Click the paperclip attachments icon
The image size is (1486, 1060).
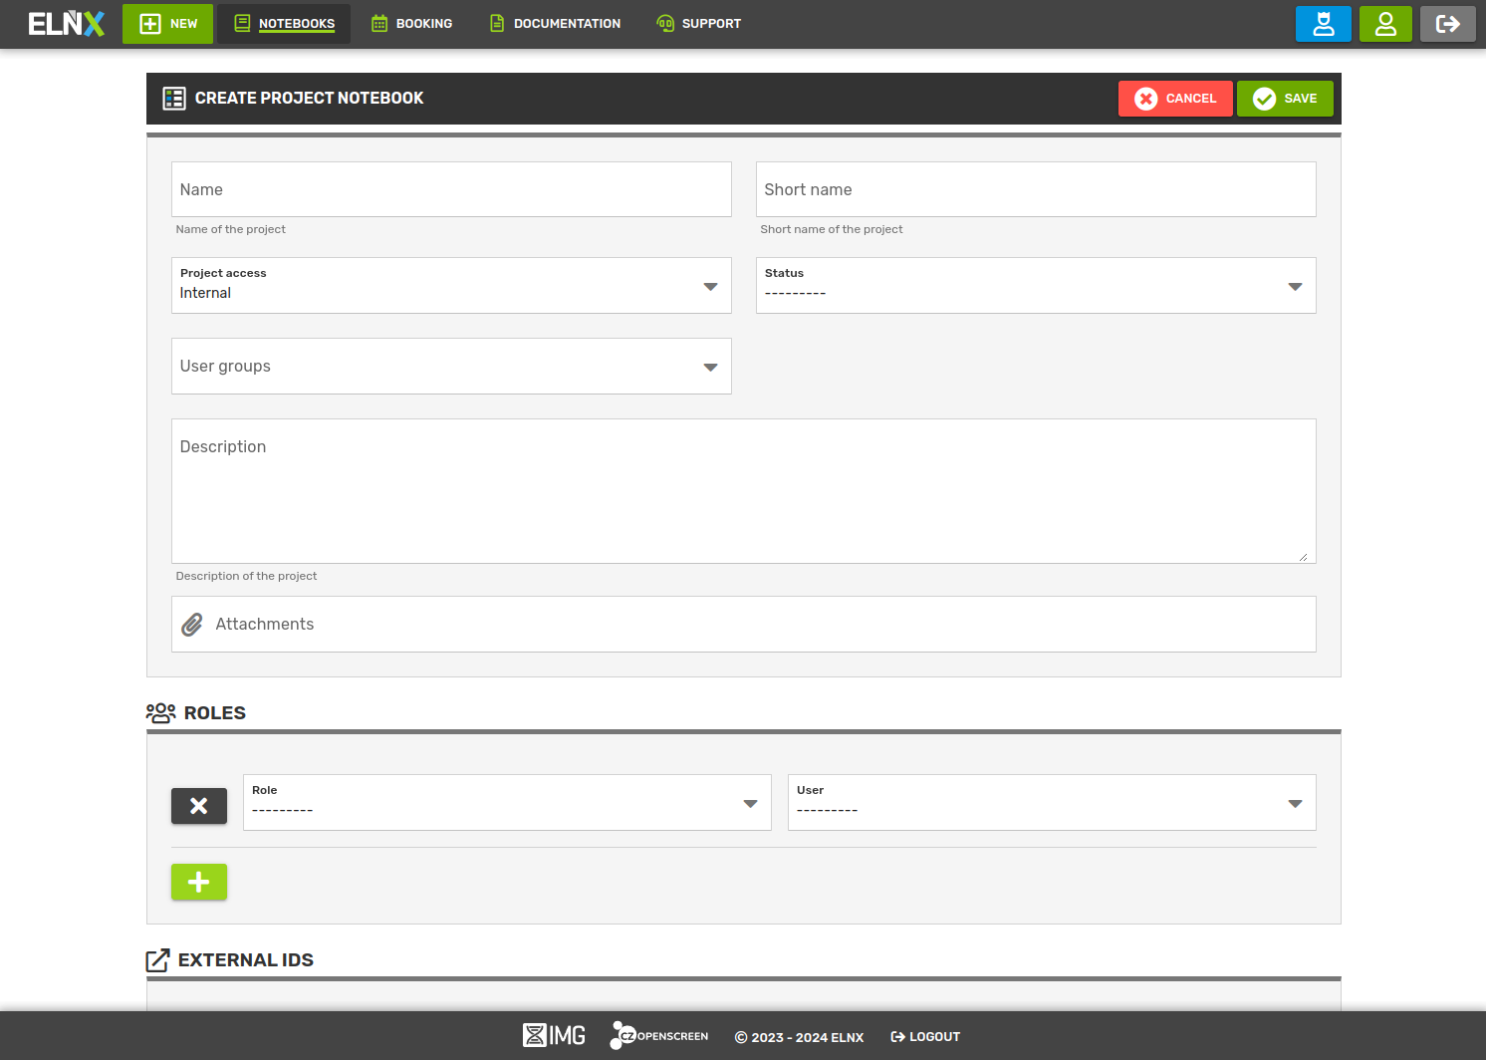click(192, 625)
